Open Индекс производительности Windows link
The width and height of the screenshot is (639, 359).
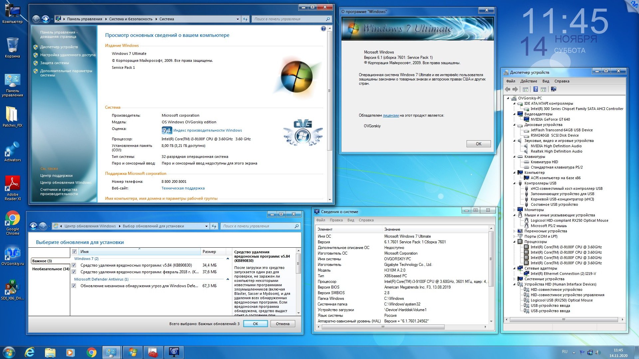207,130
